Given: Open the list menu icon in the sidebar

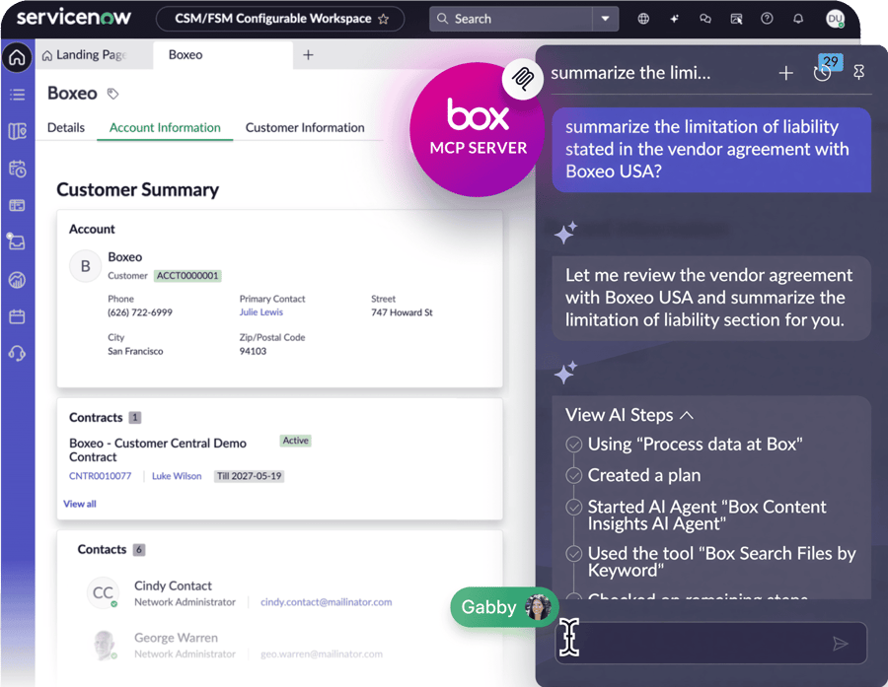Looking at the screenshot, I should (x=17, y=95).
